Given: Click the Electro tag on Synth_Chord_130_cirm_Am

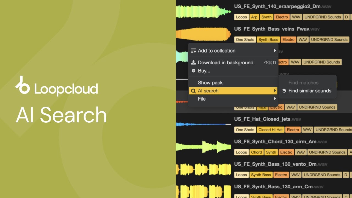Looking at the screenshot, I should click(286, 152).
